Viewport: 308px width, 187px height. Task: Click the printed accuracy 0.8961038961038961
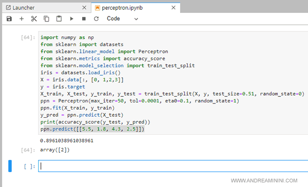tap(67, 141)
